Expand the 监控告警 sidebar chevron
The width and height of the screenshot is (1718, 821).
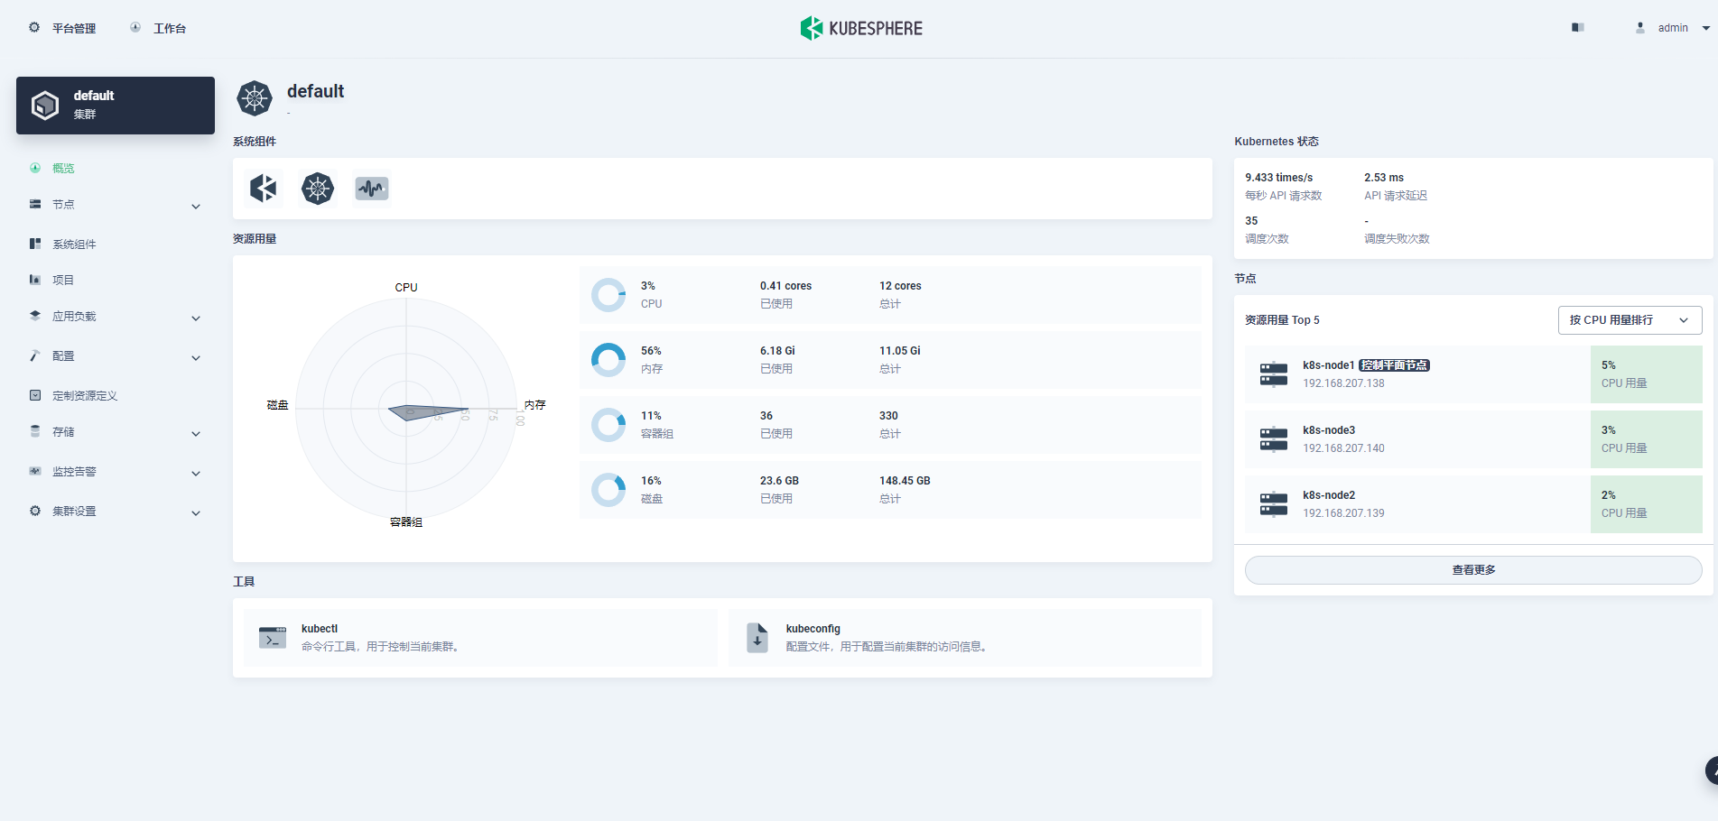point(196,474)
